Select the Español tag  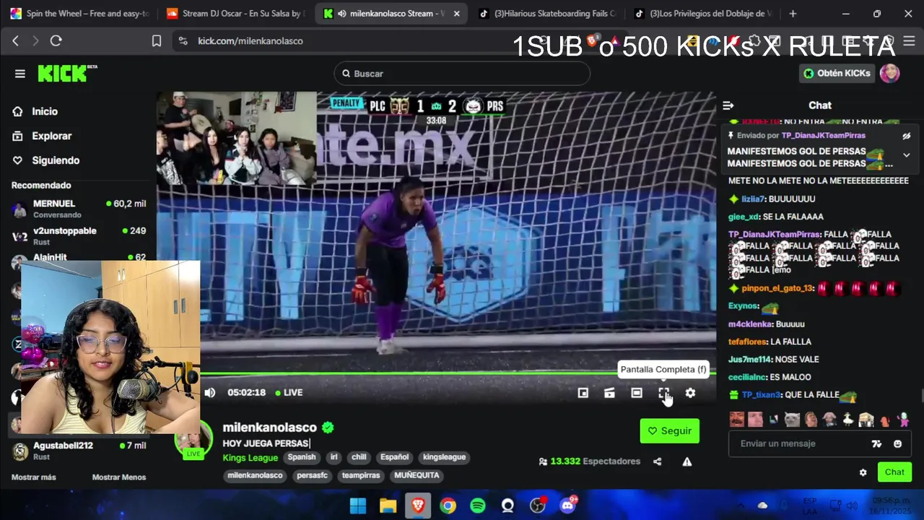[x=395, y=457]
